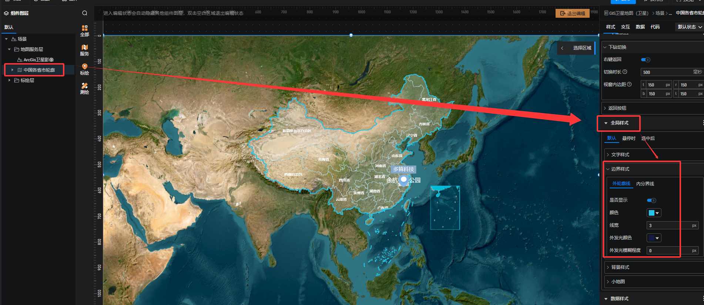The height and width of the screenshot is (305, 704).
Task: Select the 悬停时 state tab
Action: [629, 138]
